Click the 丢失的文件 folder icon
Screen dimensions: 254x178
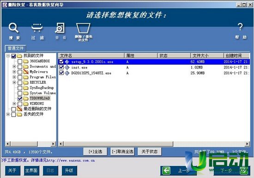pyautogui.click(x=19, y=114)
